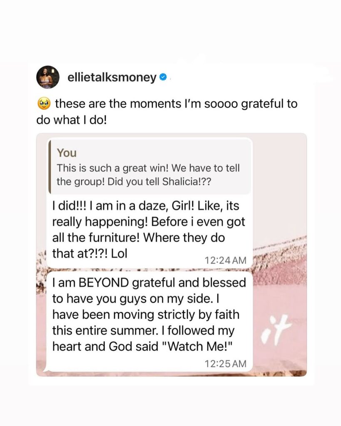Open the ellietalksmoney username link
Viewport: 341px width, 426px height.
112,77
